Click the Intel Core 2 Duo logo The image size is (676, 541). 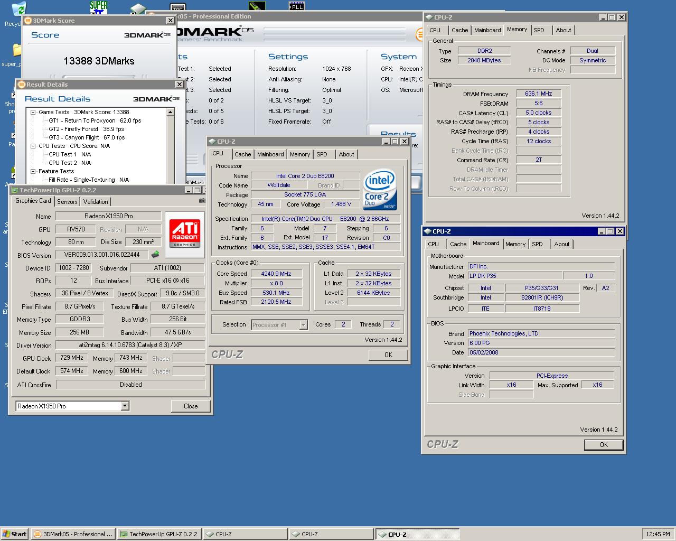[x=380, y=189]
